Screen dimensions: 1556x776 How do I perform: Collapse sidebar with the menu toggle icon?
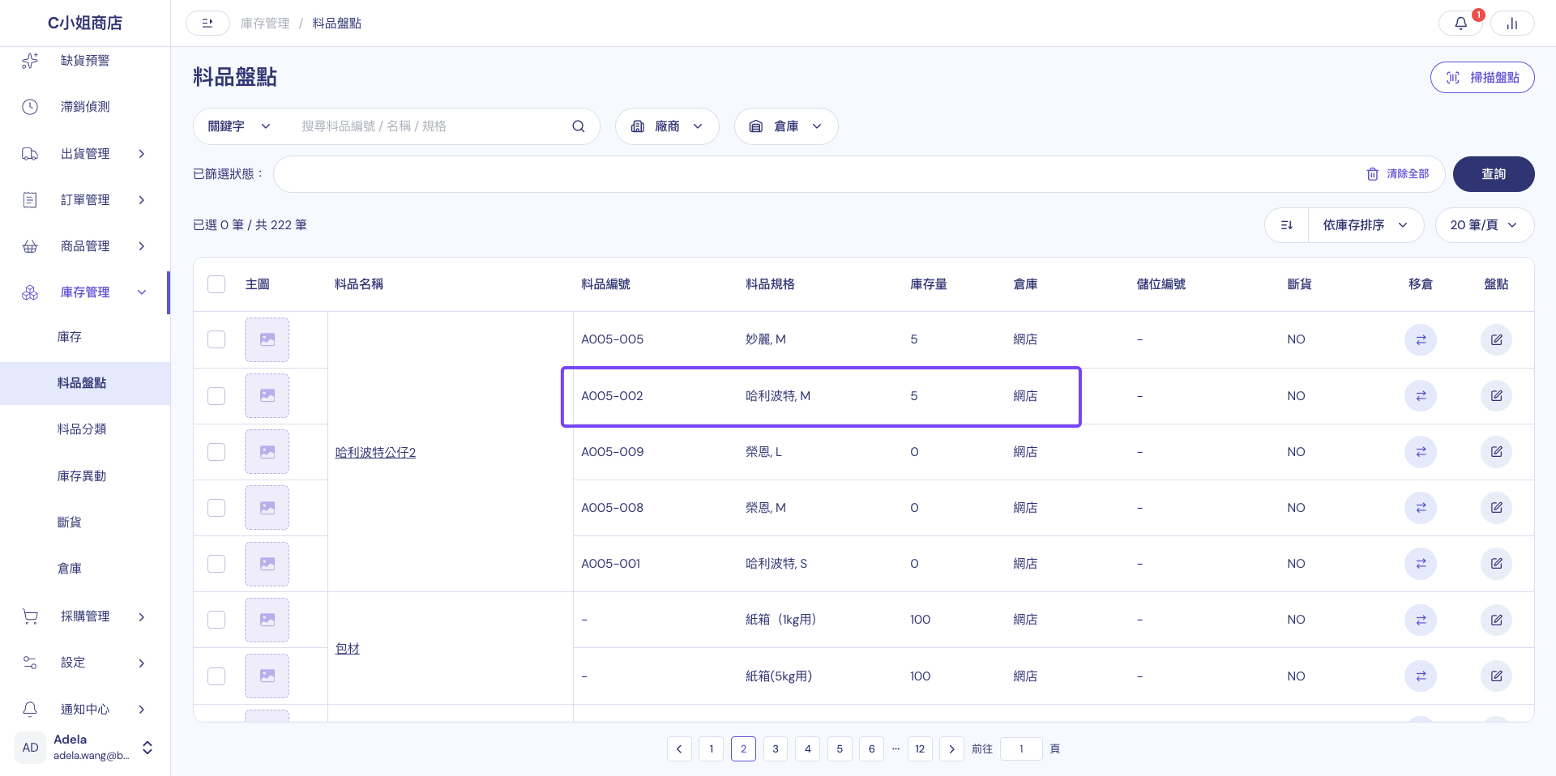[x=207, y=23]
